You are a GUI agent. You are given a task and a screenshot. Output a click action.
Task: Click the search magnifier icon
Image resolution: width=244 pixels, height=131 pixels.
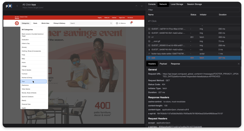pyautogui.click(x=111, y=23)
